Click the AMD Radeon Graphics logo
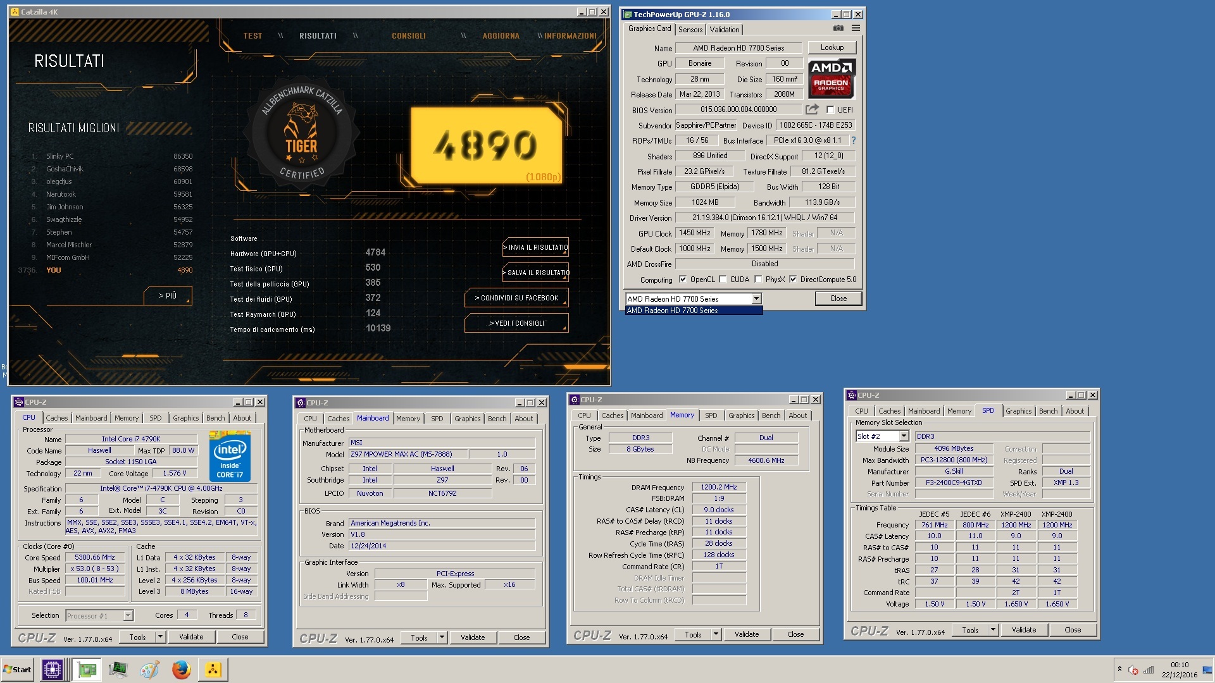This screenshot has width=1215, height=683. pyautogui.click(x=832, y=78)
